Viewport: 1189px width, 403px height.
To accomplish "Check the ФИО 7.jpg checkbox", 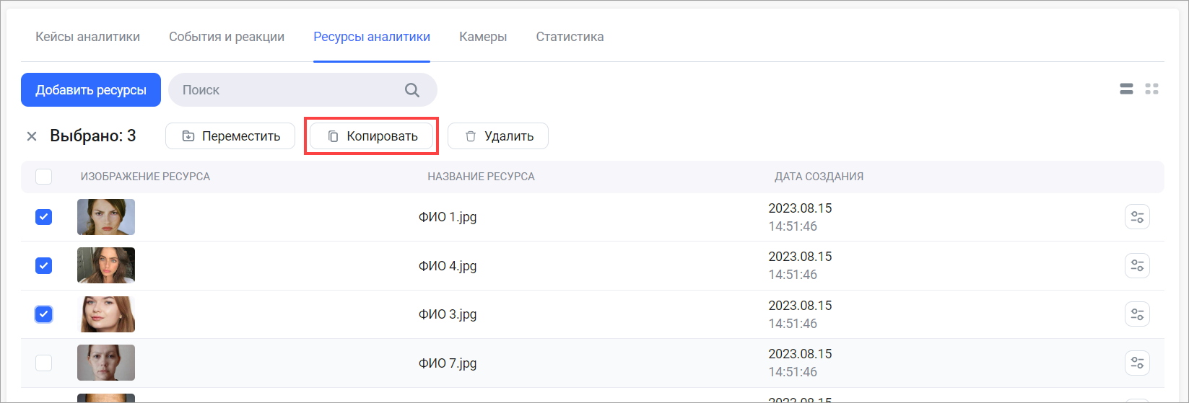I will click(x=44, y=363).
